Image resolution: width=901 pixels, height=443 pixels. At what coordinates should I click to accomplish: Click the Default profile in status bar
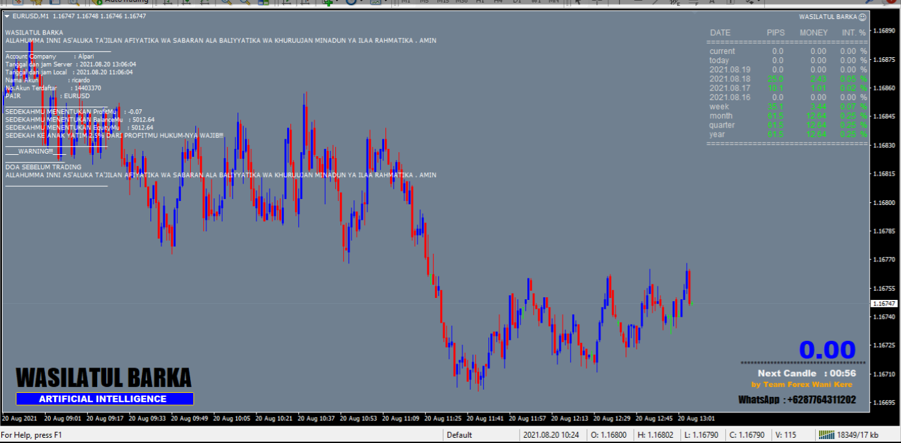459,435
